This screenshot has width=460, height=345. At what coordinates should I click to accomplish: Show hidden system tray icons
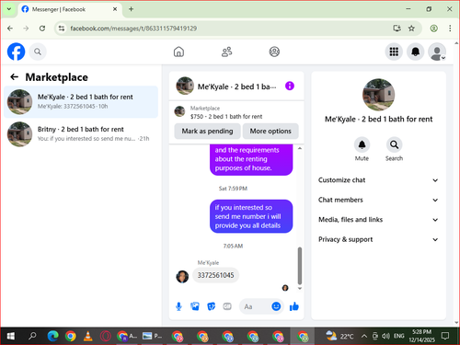point(364,336)
